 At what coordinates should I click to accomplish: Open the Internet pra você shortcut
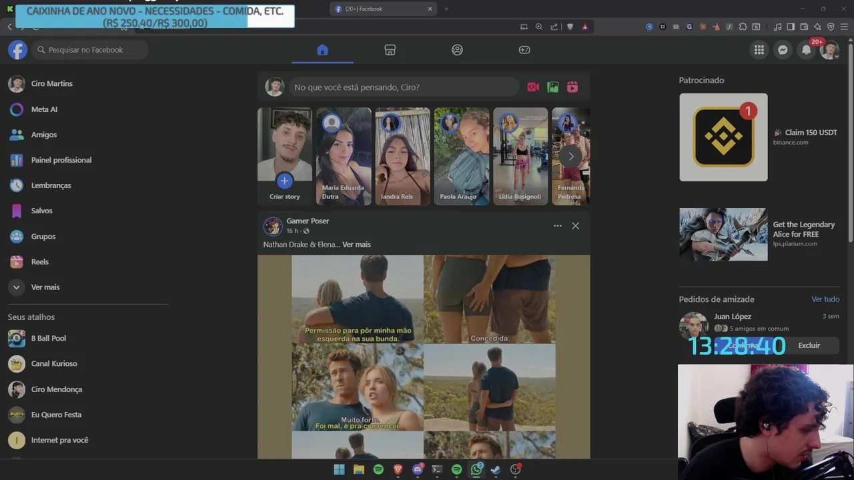pyautogui.click(x=87, y=440)
